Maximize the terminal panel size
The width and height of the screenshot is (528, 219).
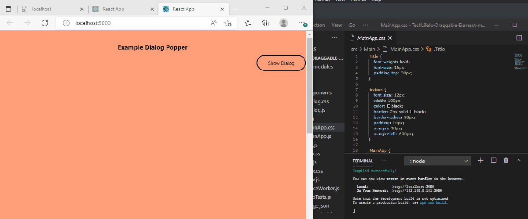click(x=519, y=161)
